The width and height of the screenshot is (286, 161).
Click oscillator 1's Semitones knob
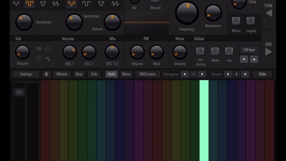pyautogui.click(x=24, y=22)
